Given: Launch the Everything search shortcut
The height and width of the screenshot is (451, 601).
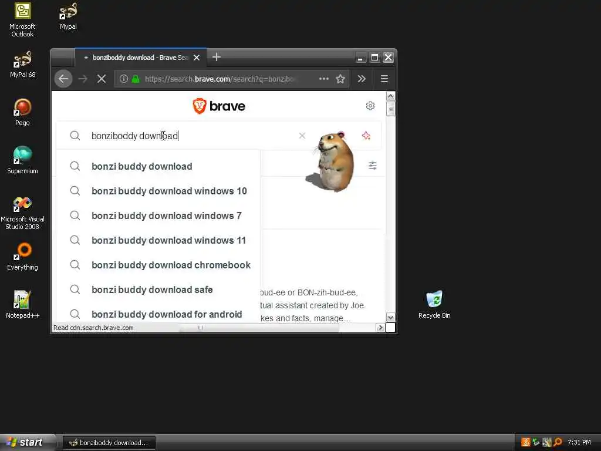Looking at the screenshot, I should tap(22, 256).
